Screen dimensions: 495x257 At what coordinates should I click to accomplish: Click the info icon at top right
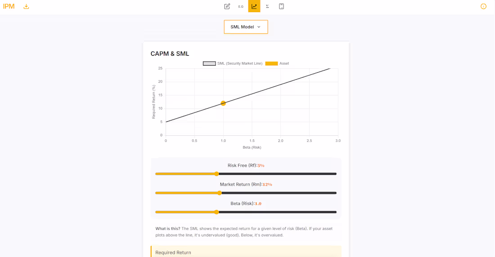point(483,6)
